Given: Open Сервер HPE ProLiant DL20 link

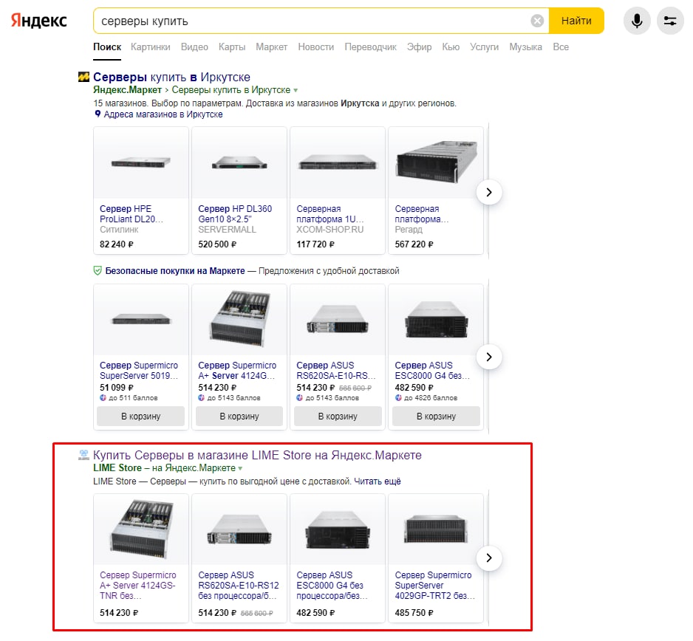Looking at the screenshot, I should click(132, 214).
